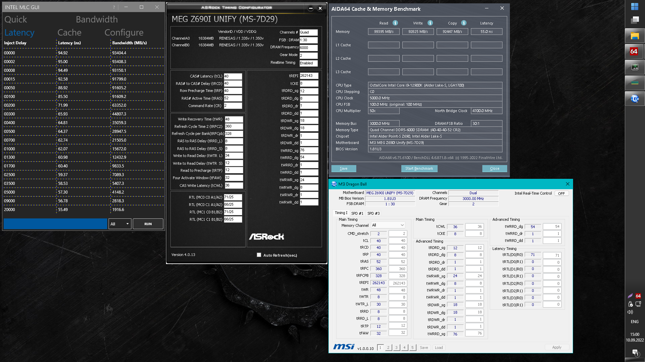The height and width of the screenshot is (362, 645).
Task: Click the DRAM Frequency field in ASRock
Action: pyautogui.click(x=309, y=48)
